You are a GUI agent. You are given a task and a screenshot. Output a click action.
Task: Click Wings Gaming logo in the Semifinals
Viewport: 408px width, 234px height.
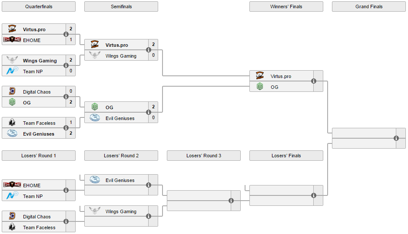coord(95,55)
